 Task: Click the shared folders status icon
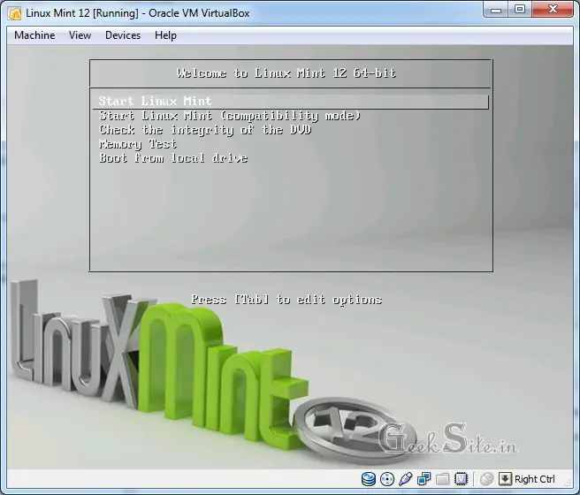pos(442,479)
